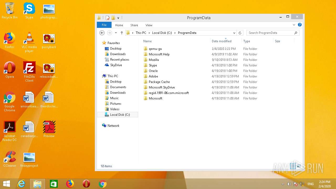Open the Recent locations dropdown arrow

point(116,33)
